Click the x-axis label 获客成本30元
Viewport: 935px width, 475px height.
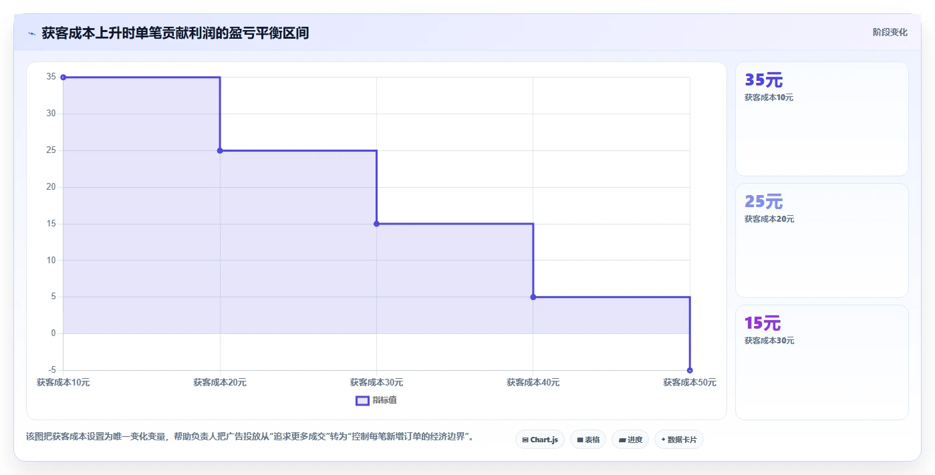pos(376,383)
